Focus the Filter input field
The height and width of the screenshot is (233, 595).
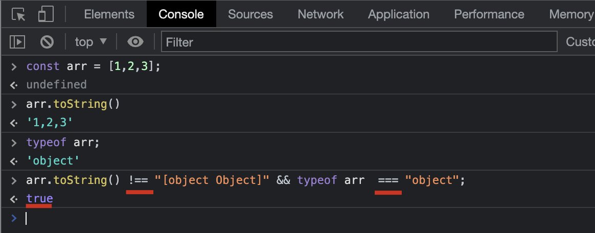359,42
